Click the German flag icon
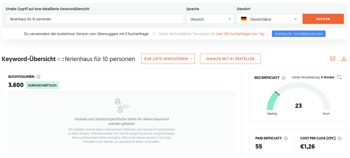 tap(243, 19)
